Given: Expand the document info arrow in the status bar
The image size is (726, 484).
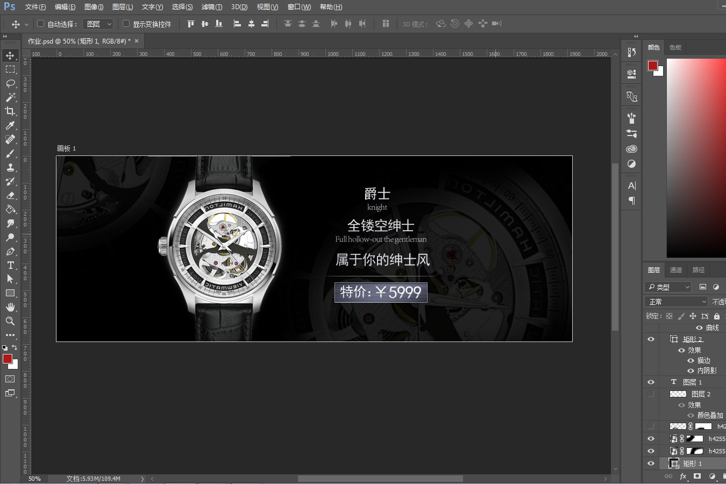Looking at the screenshot, I should tap(143, 479).
